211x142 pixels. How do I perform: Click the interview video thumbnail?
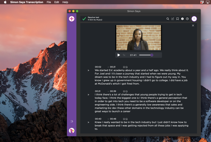point(138,38)
